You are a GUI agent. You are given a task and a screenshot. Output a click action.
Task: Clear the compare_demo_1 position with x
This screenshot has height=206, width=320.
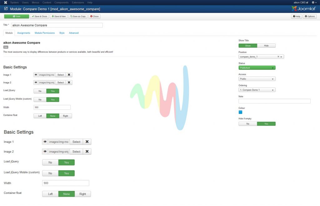(x=278, y=57)
